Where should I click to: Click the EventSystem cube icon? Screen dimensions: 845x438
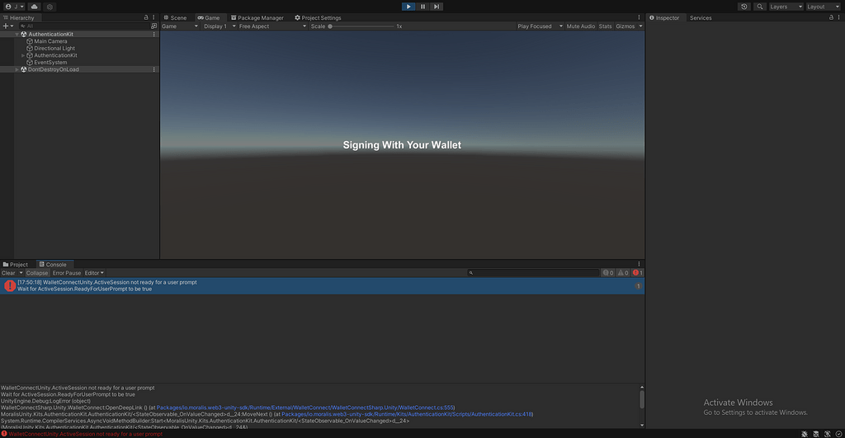(30, 62)
